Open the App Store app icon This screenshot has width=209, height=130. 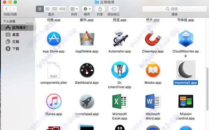coord(54,39)
